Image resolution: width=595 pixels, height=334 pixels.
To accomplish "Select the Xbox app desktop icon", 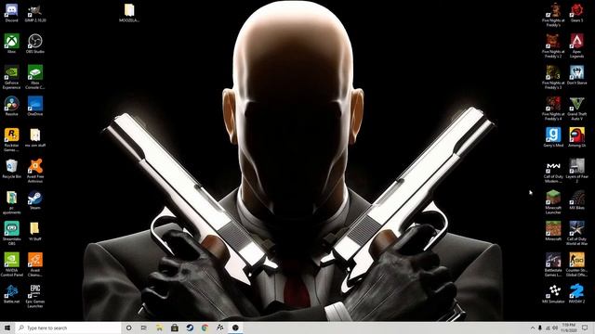I will 11,44.
